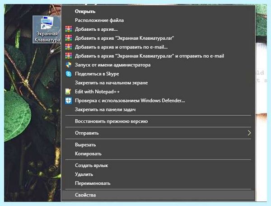
Task: Click WinRAR icon beside Добавить в архив...
Action: (x=69, y=29)
